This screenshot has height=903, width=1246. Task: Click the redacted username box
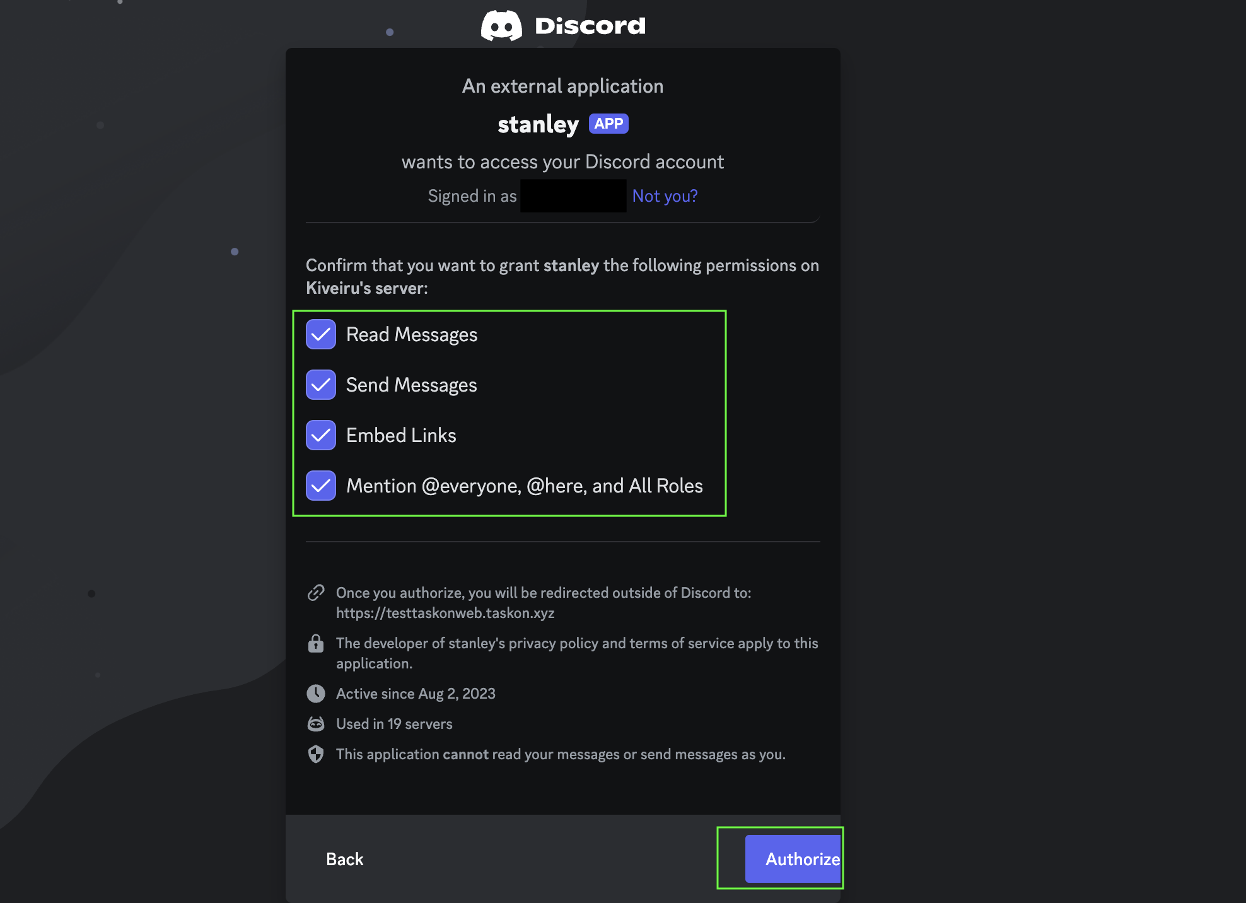tap(573, 196)
